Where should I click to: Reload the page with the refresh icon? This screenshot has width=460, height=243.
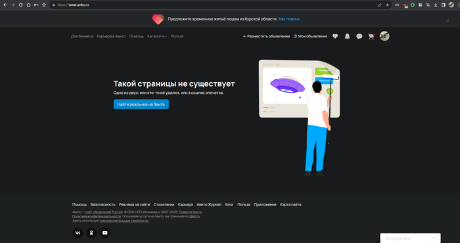tap(20, 5)
